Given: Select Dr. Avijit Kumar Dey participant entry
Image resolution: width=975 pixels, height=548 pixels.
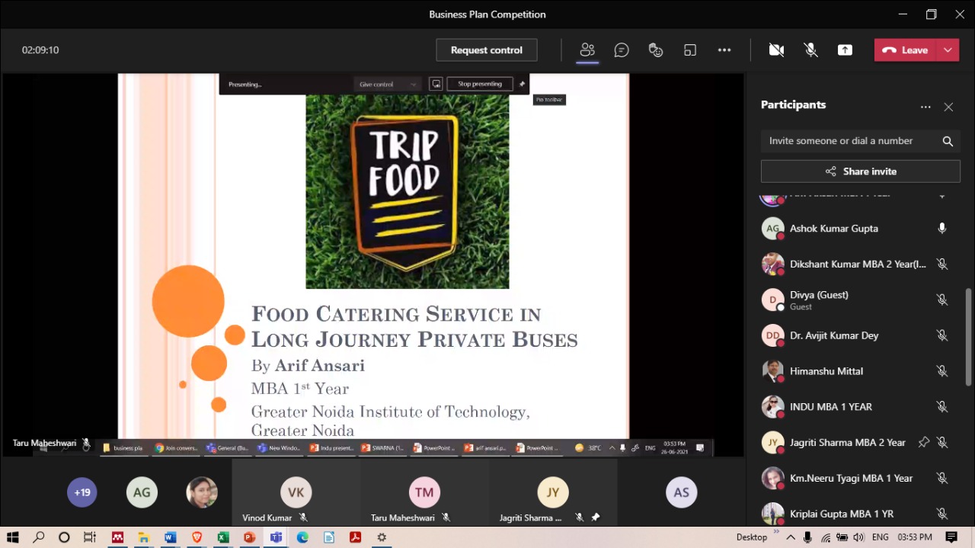Looking at the screenshot, I should click(x=834, y=335).
